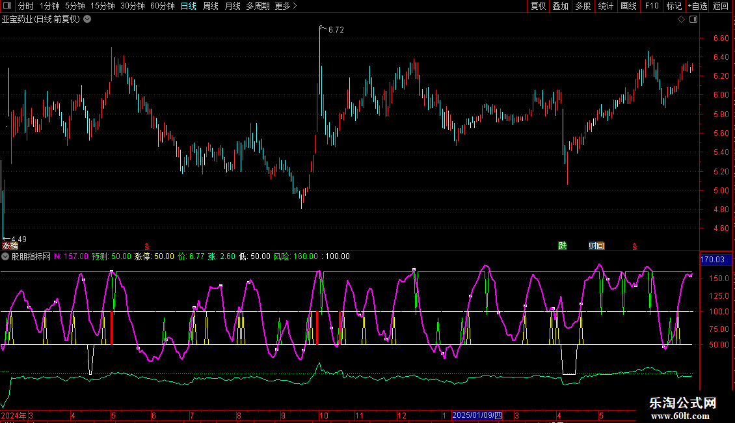This screenshot has height=423, width=735.
Task: Click the green 跌 tag icon
Action: (563, 246)
